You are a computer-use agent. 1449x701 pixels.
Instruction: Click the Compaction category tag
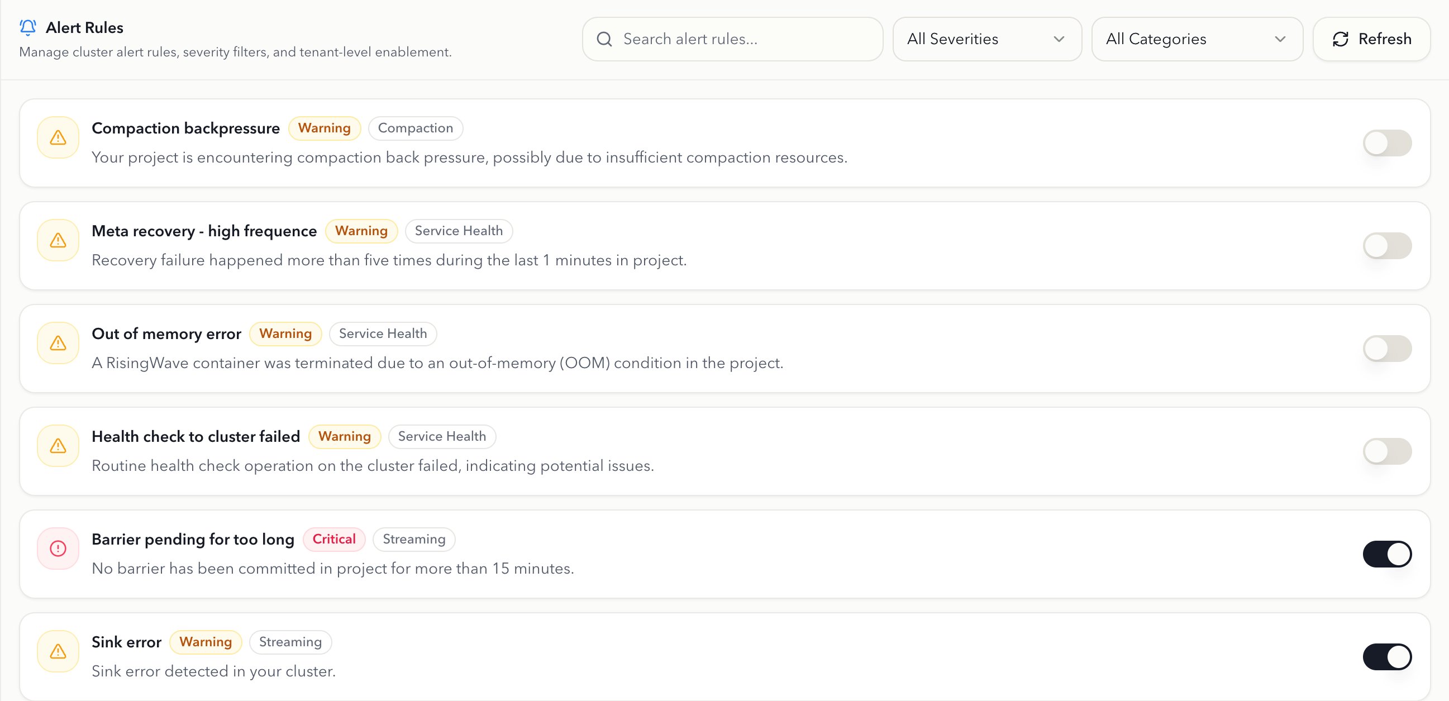click(x=415, y=128)
